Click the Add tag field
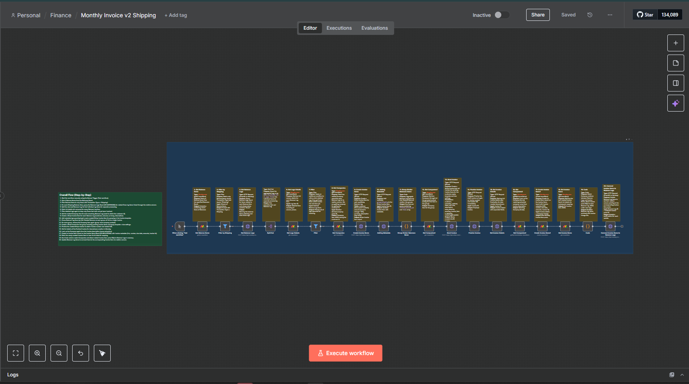 (176, 15)
